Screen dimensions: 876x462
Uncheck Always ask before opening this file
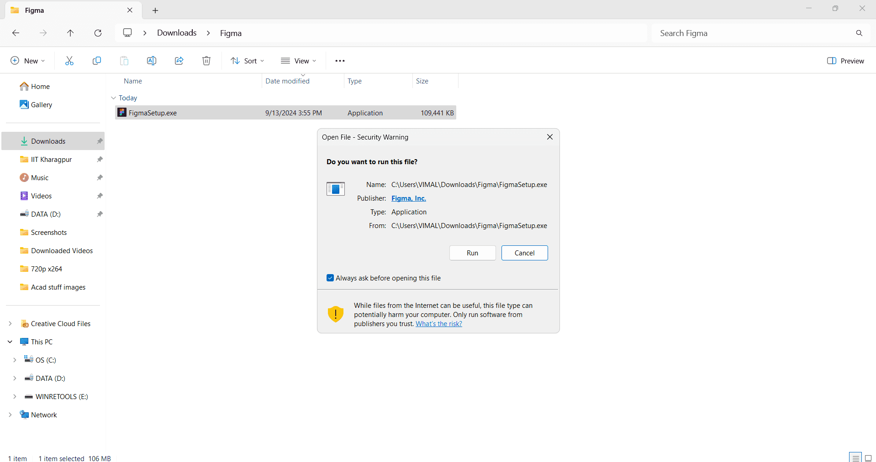330,278
